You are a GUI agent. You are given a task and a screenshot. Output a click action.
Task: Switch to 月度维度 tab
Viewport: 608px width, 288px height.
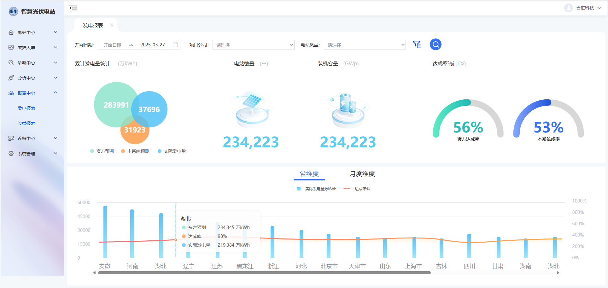tap(362, 174)
